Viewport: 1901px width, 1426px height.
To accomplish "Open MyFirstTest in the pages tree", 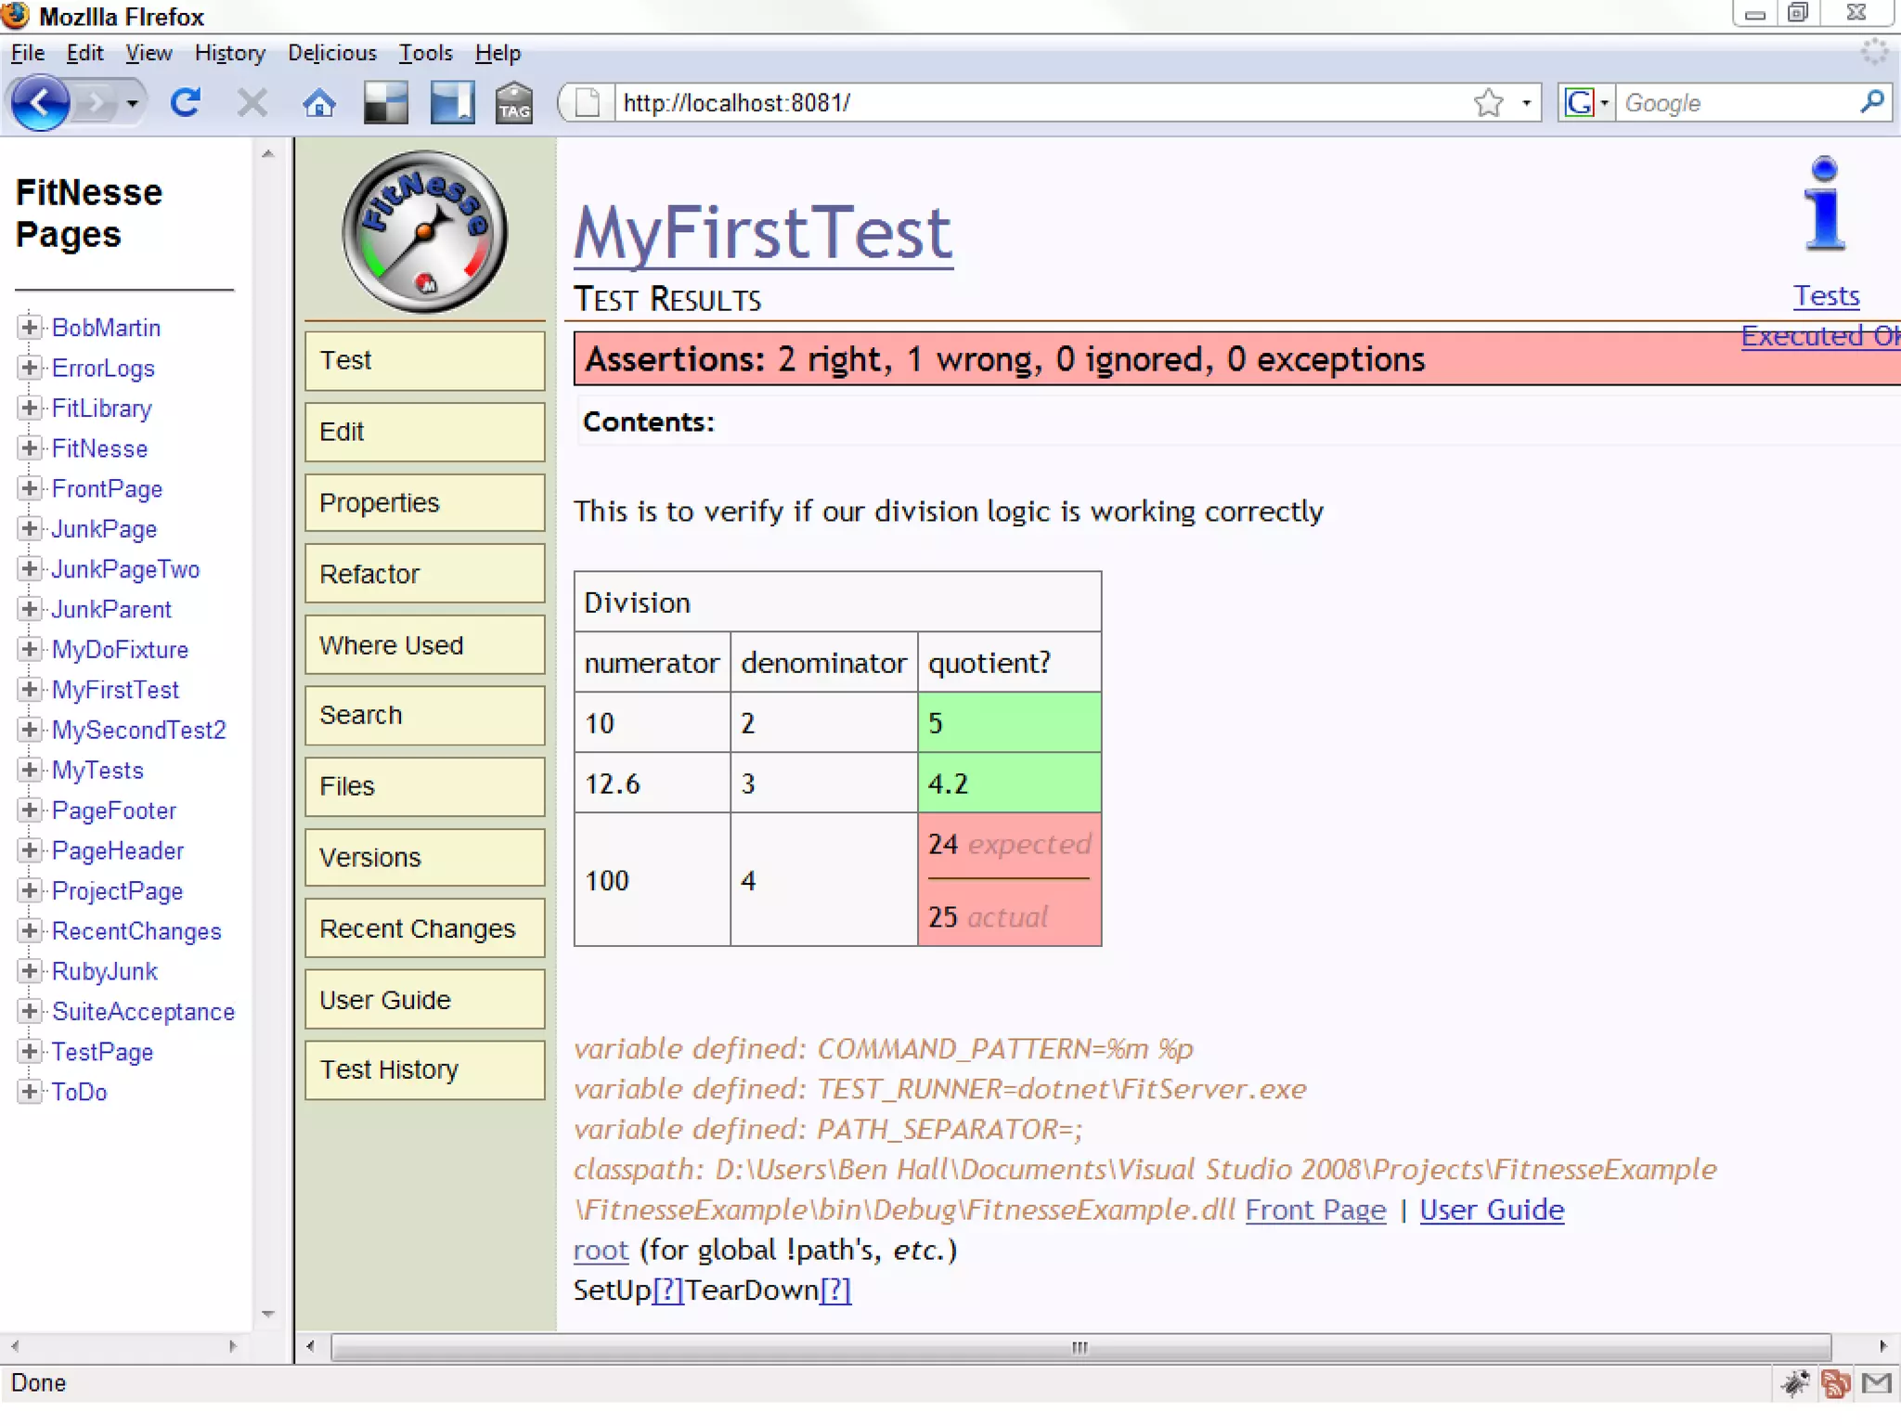I will 115,690.
